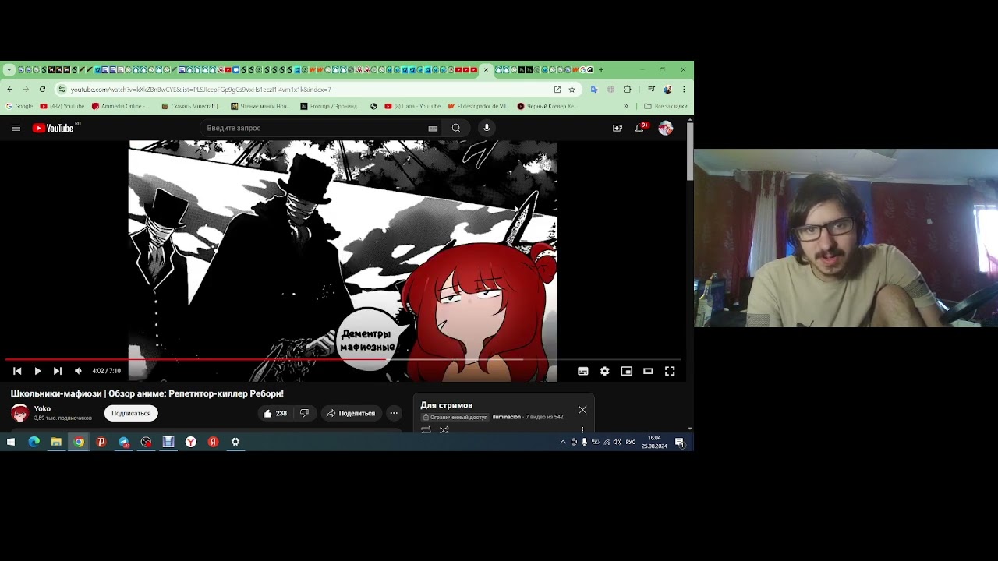Screen dimensions: 998x561
Task: Enter fullscreen video mode
Action: pyautogui.click(x=670, y=371)
